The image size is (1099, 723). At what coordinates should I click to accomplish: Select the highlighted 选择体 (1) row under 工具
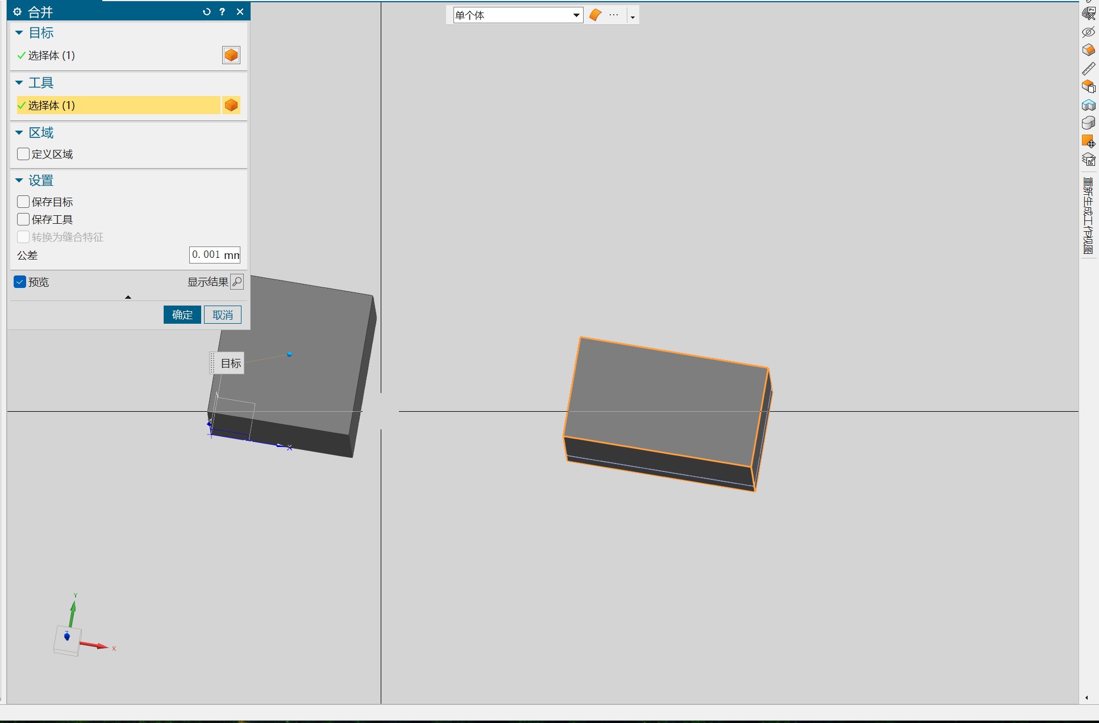118,105
